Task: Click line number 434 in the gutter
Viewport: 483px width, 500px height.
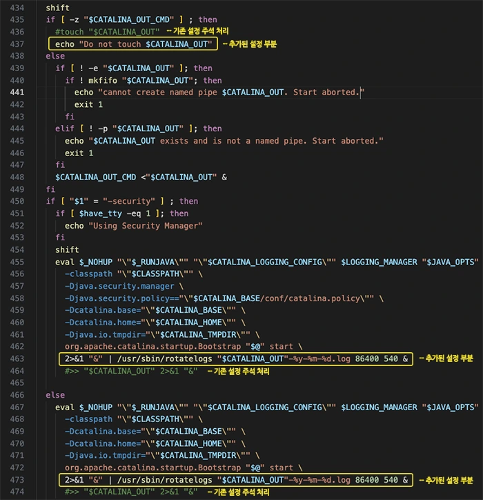Action: (17, 8)
